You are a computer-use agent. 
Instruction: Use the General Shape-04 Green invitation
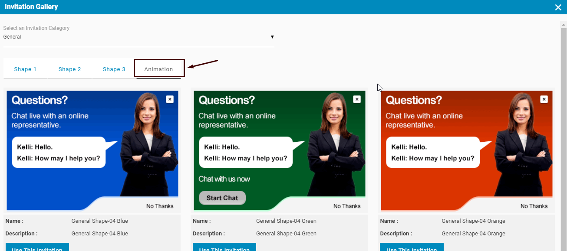click(224, 248)
